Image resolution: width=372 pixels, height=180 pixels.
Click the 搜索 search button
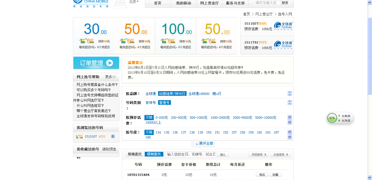[x=285, y=3]
